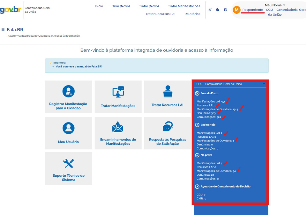
Task: Open the Tratar Recursos LAI tile icon
Action: coord(168,91)
